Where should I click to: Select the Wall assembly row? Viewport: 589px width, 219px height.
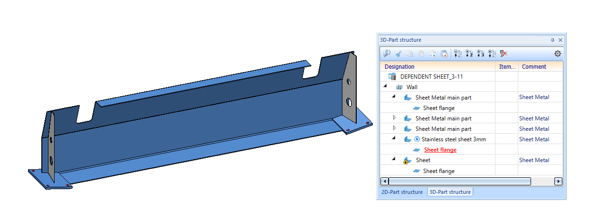click(412, 87)
